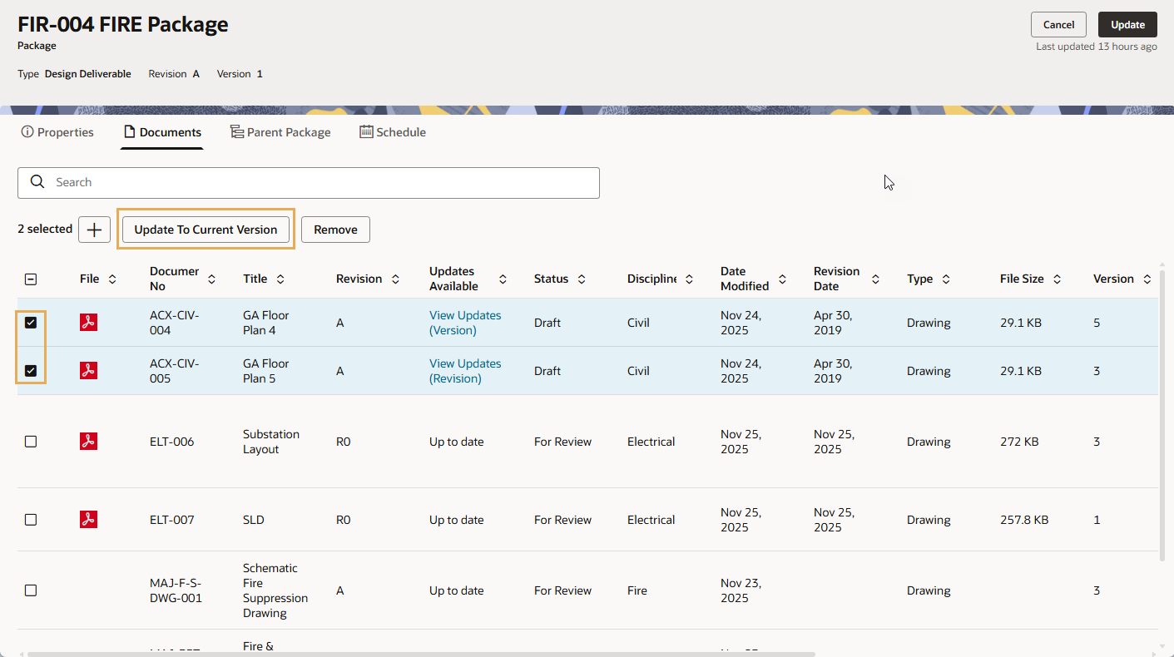This screenshot has height=657, width=1174.
Task: Sort by Title column arrows
Action: tap(280, 279)
